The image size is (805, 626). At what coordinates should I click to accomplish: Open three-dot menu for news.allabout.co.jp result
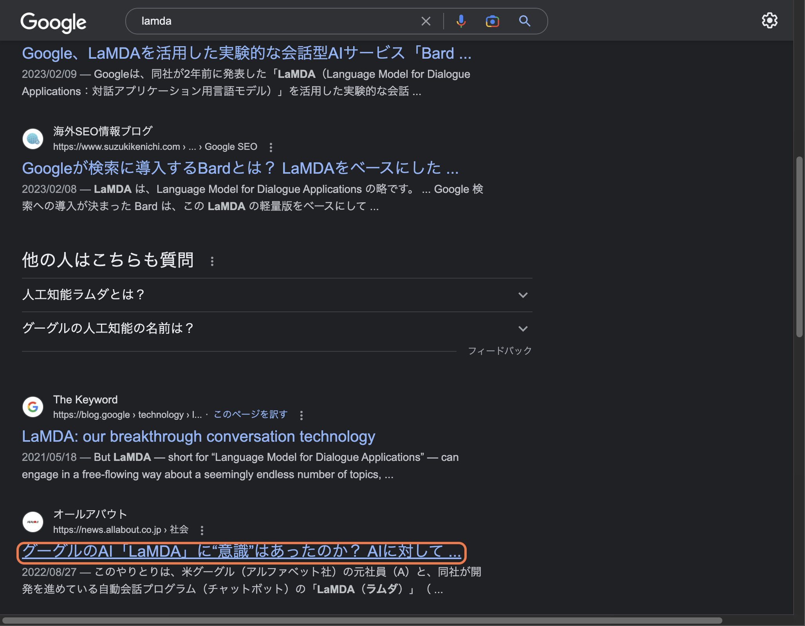click(x=202, y=531)
